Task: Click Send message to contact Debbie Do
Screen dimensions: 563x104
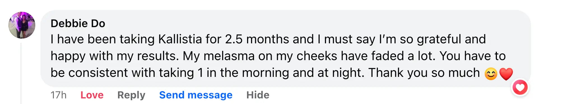Action: click(x=196, y=95)
